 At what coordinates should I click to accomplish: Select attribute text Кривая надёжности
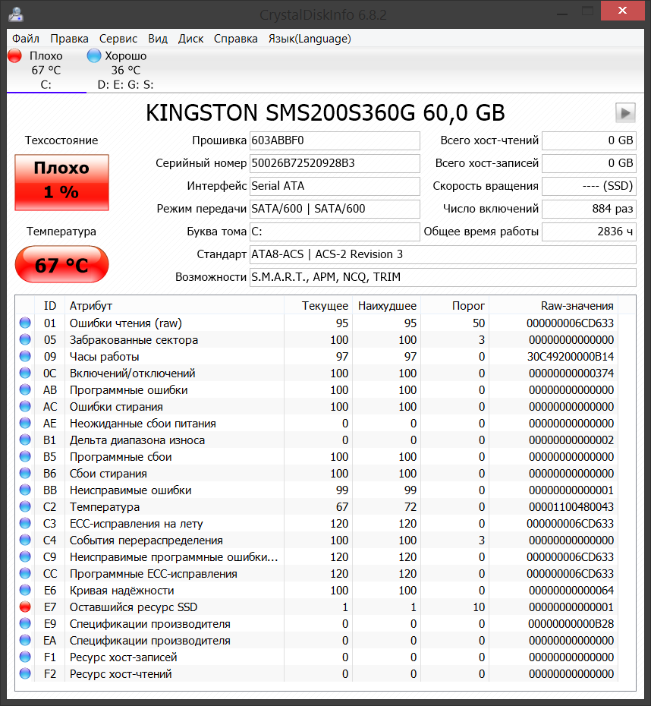click(x=121, y=591)
